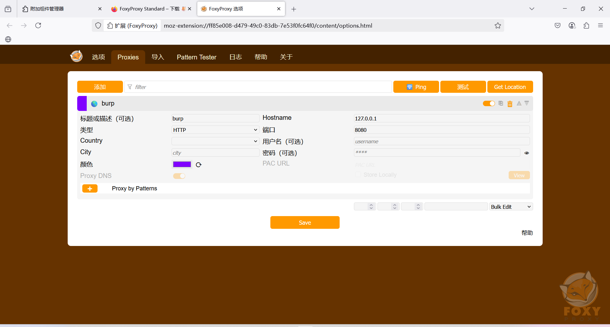Click the Get Location button

click(510, 87)
